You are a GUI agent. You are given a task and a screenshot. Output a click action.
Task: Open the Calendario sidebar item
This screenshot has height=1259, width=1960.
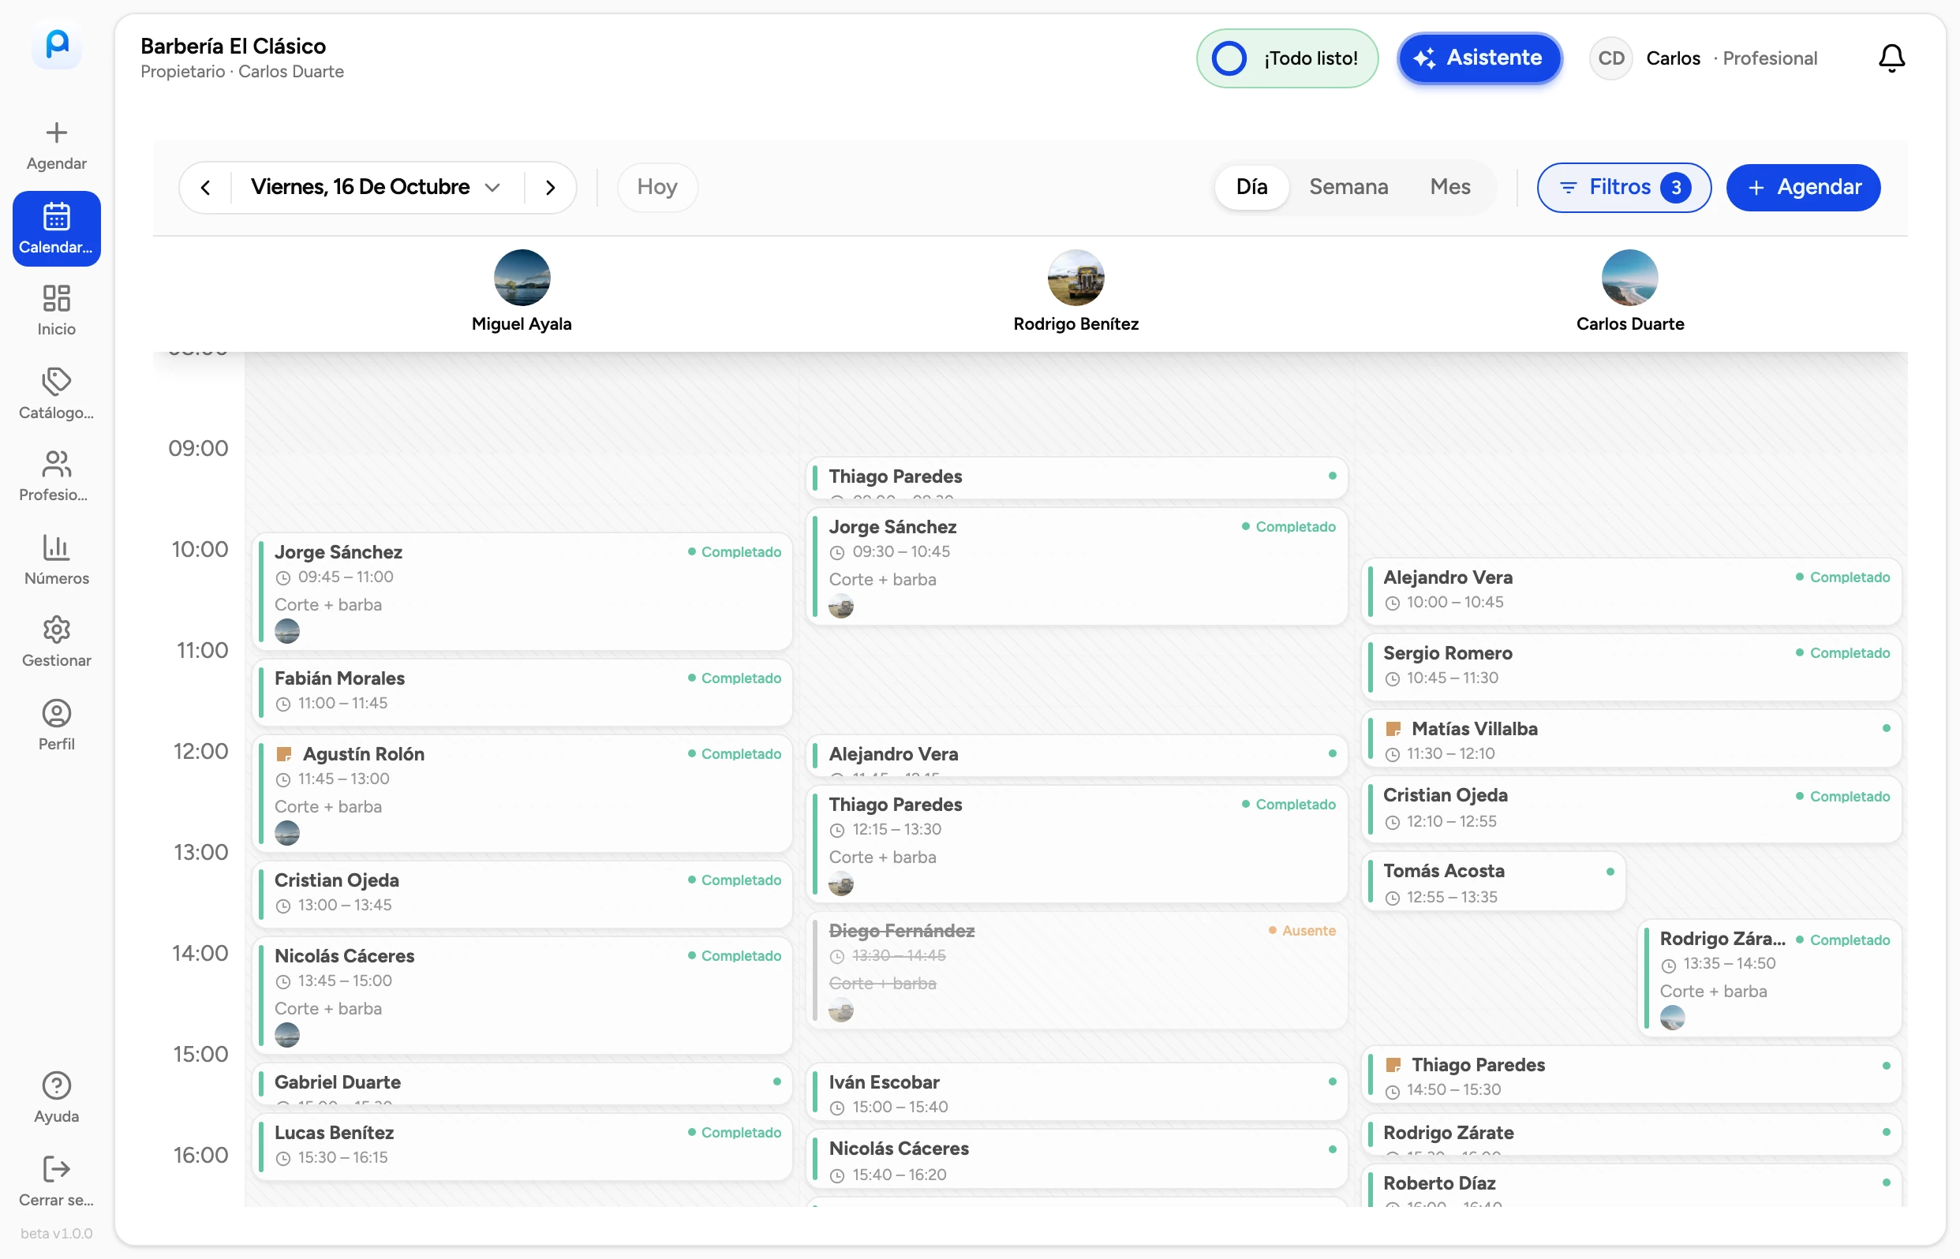57,229
